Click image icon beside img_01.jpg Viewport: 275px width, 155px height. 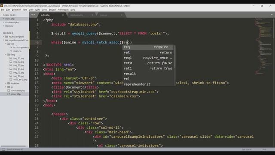coord(11,58)
